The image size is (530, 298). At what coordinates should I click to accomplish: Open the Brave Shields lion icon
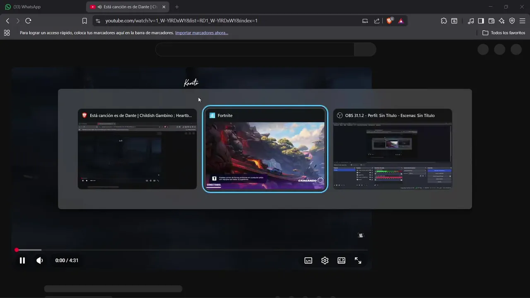click(x=390, y=21)
